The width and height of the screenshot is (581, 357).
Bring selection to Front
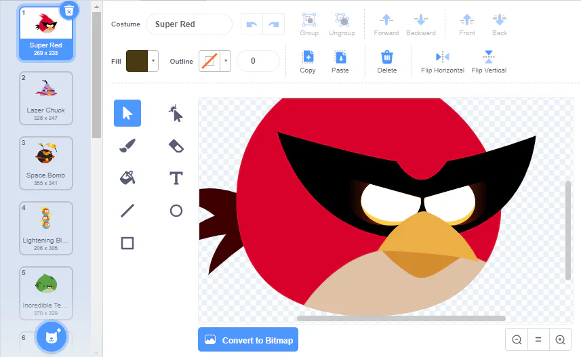[x=467, y=25]
